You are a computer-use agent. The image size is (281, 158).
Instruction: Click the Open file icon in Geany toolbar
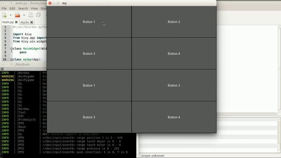pyautogui.click(x=18, y=15)
